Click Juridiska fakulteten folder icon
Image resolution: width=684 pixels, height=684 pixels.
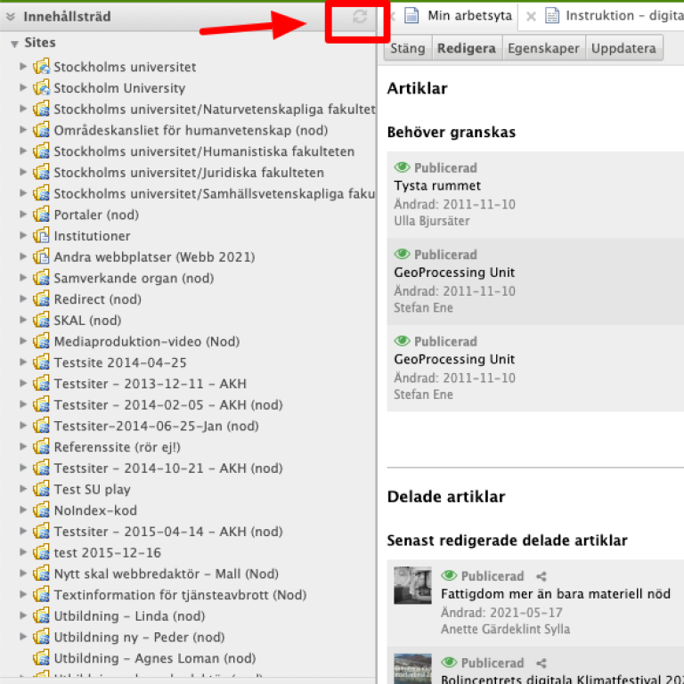click(x=42, y=172)
